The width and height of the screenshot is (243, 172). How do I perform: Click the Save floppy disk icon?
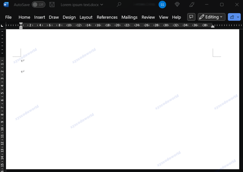[52, 5]
